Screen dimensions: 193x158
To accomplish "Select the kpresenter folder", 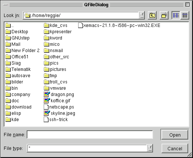I will [58, 32].
